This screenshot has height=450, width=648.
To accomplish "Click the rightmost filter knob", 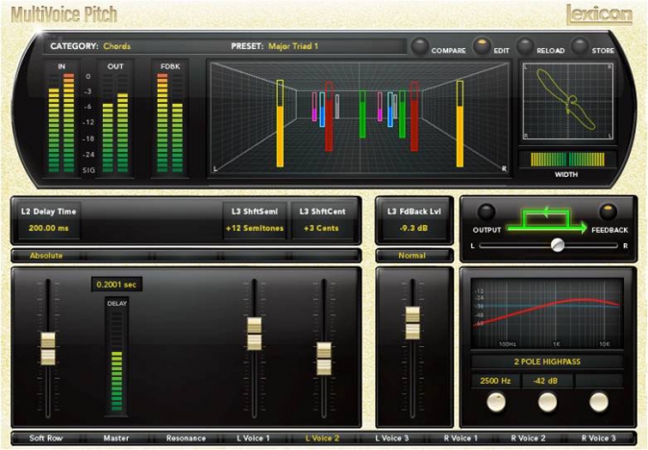I will (598, 402).
